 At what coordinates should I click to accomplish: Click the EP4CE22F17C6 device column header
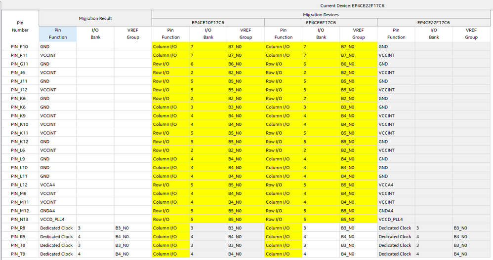(434, 23)
